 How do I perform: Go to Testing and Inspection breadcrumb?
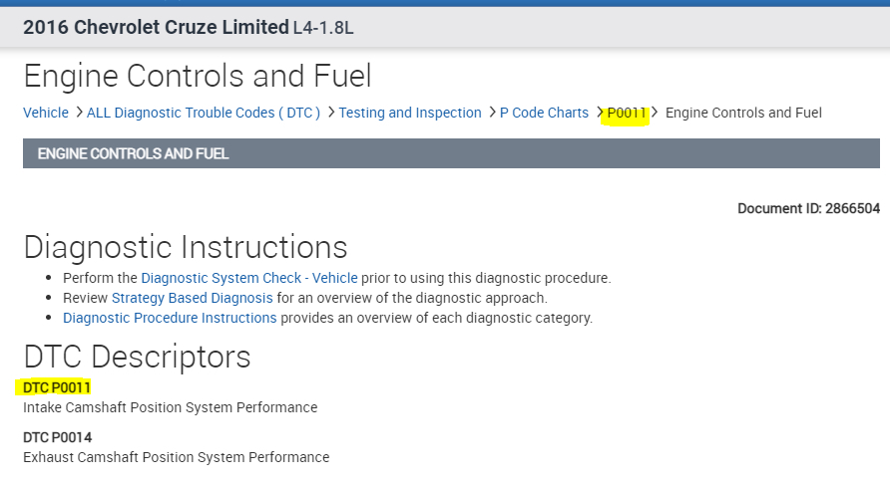click(410, 113)
